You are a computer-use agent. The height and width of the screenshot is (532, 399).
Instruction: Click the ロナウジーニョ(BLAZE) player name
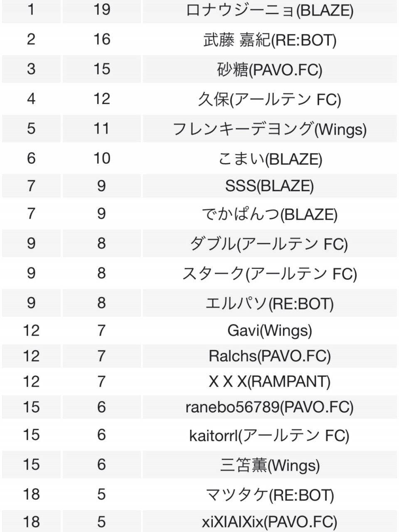[269, 10]
